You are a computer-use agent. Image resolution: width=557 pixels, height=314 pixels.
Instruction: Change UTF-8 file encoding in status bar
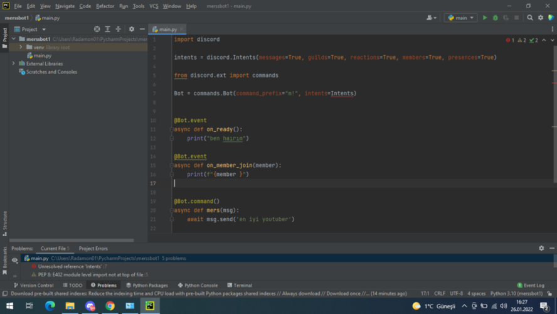tap(457, 294)
